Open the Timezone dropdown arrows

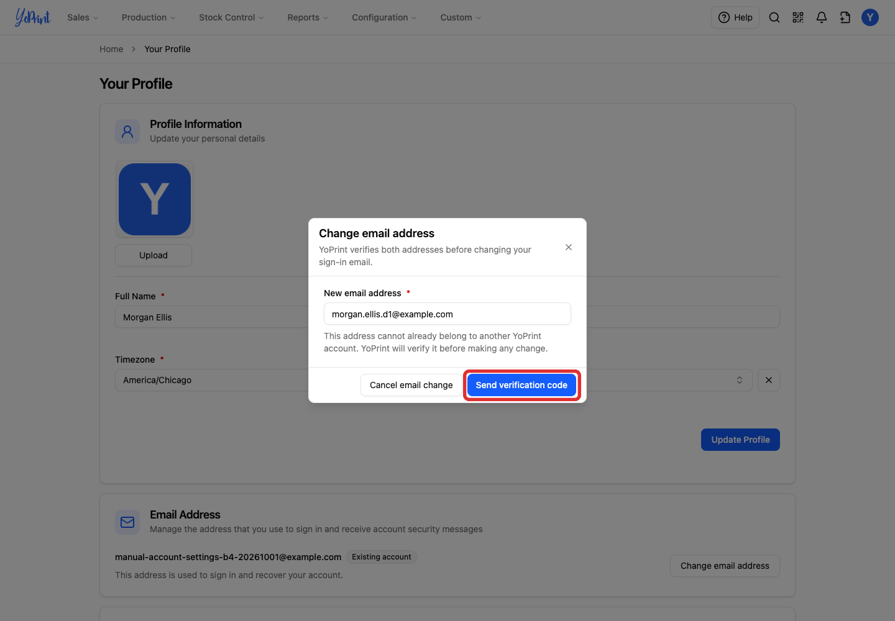pos(740,380)
